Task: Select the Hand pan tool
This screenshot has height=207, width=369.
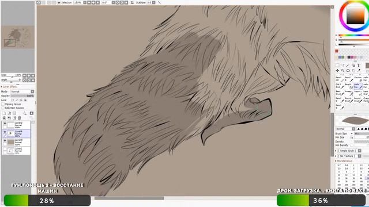Action: [353, 71]
